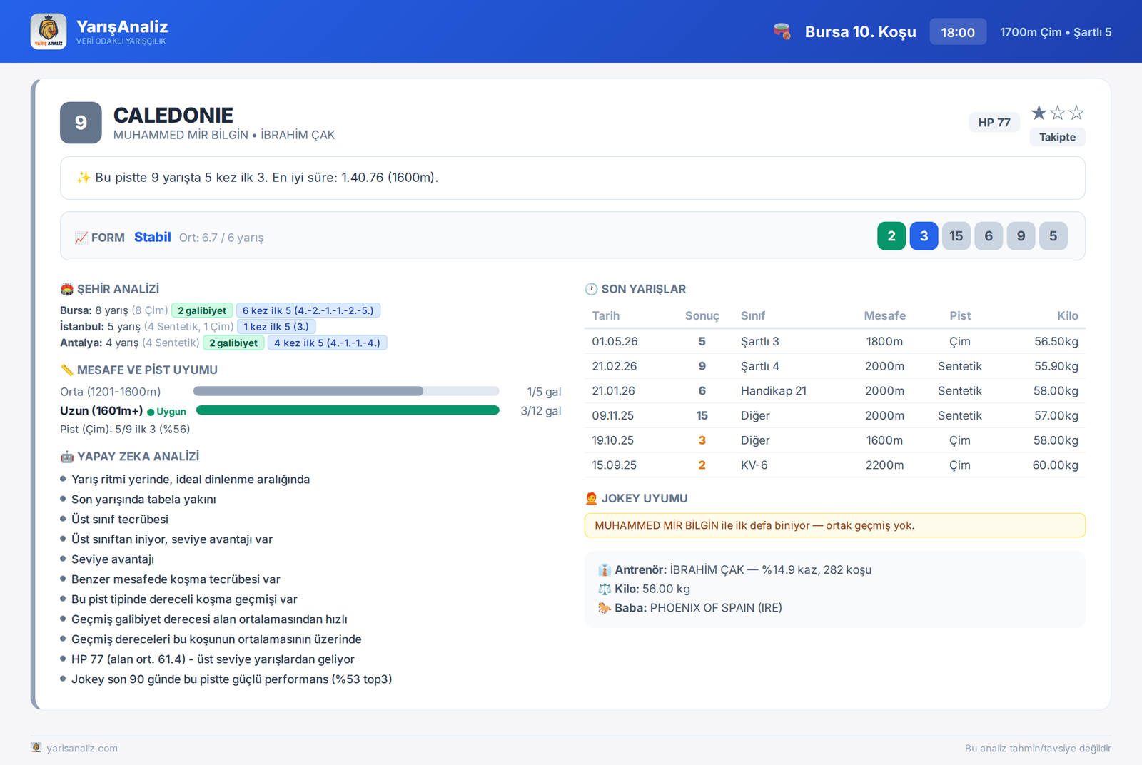Click the jockey cap icon beside Bursa 10. Koşu
Screen dimensions: 1142x765
click(782, 31)
